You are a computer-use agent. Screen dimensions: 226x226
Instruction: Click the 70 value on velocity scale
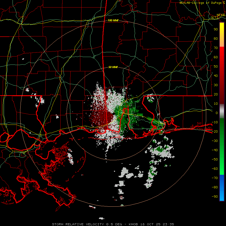tap(216, 48)
